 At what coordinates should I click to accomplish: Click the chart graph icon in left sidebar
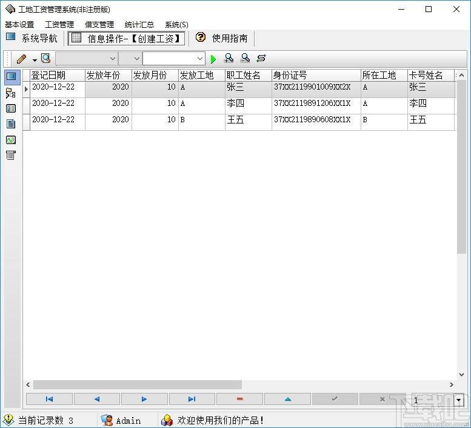click(11, 140)
